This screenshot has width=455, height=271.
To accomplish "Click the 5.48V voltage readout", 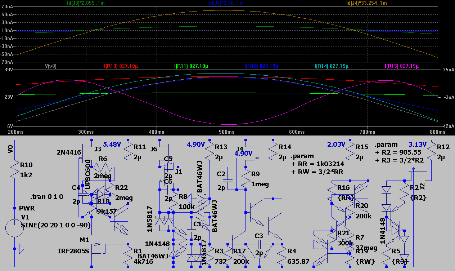I will tap(112, 145).
